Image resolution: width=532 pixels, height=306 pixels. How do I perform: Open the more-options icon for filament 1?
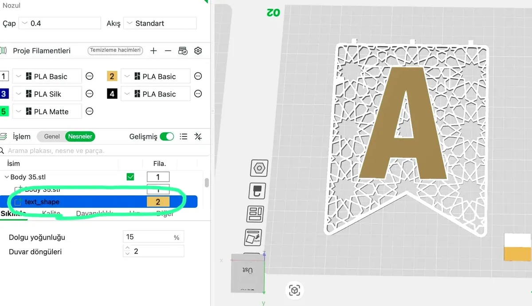pos(90,76)
